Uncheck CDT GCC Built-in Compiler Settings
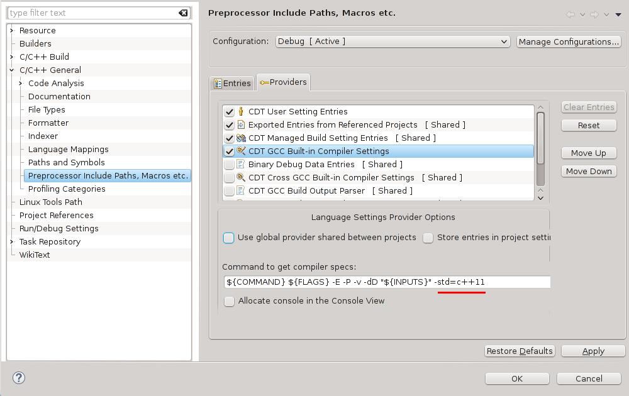The image size is (629, 396). [229, 151]
